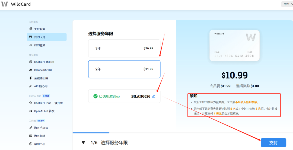Screen dimensions: 293x150
Task: Click the 支付服务 sidebar icon
Action: pyautogui.click(x=31, y=29)
